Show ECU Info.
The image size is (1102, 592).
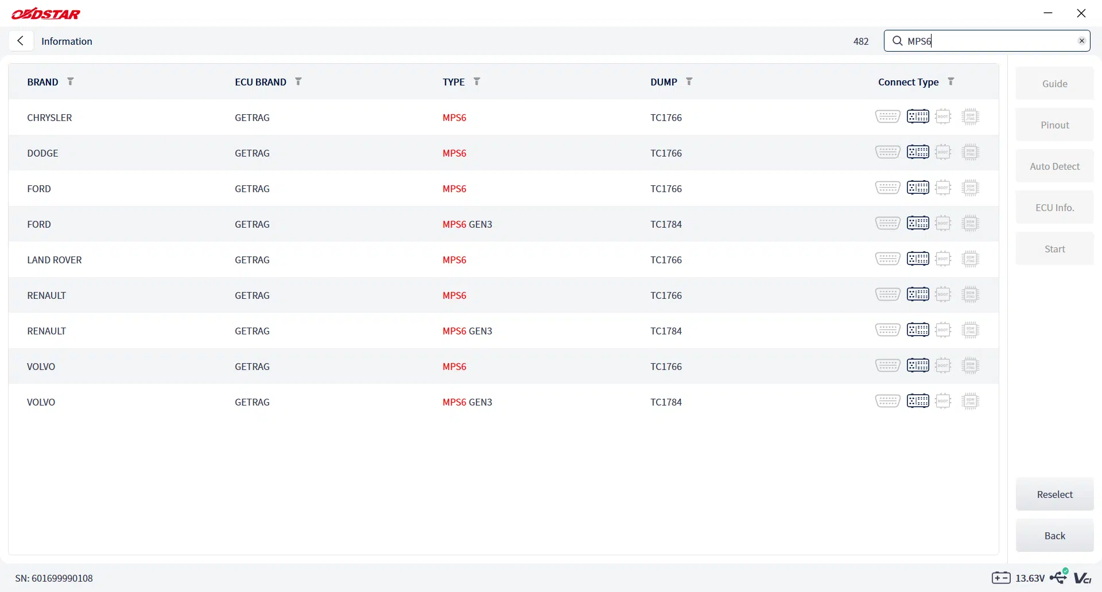tap(1054, 207)
